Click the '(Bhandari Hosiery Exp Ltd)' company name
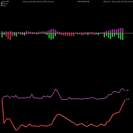Screen dimensions: 133x133 click(x=114, y=2)
